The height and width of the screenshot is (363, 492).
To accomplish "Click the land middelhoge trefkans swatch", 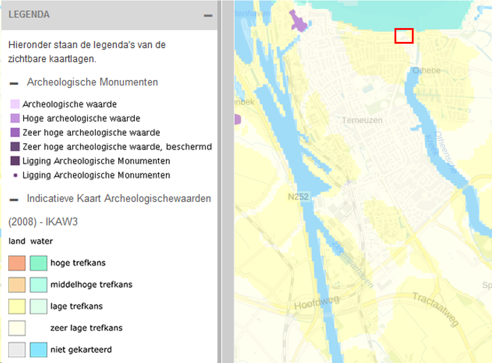I will coord(17,285).
